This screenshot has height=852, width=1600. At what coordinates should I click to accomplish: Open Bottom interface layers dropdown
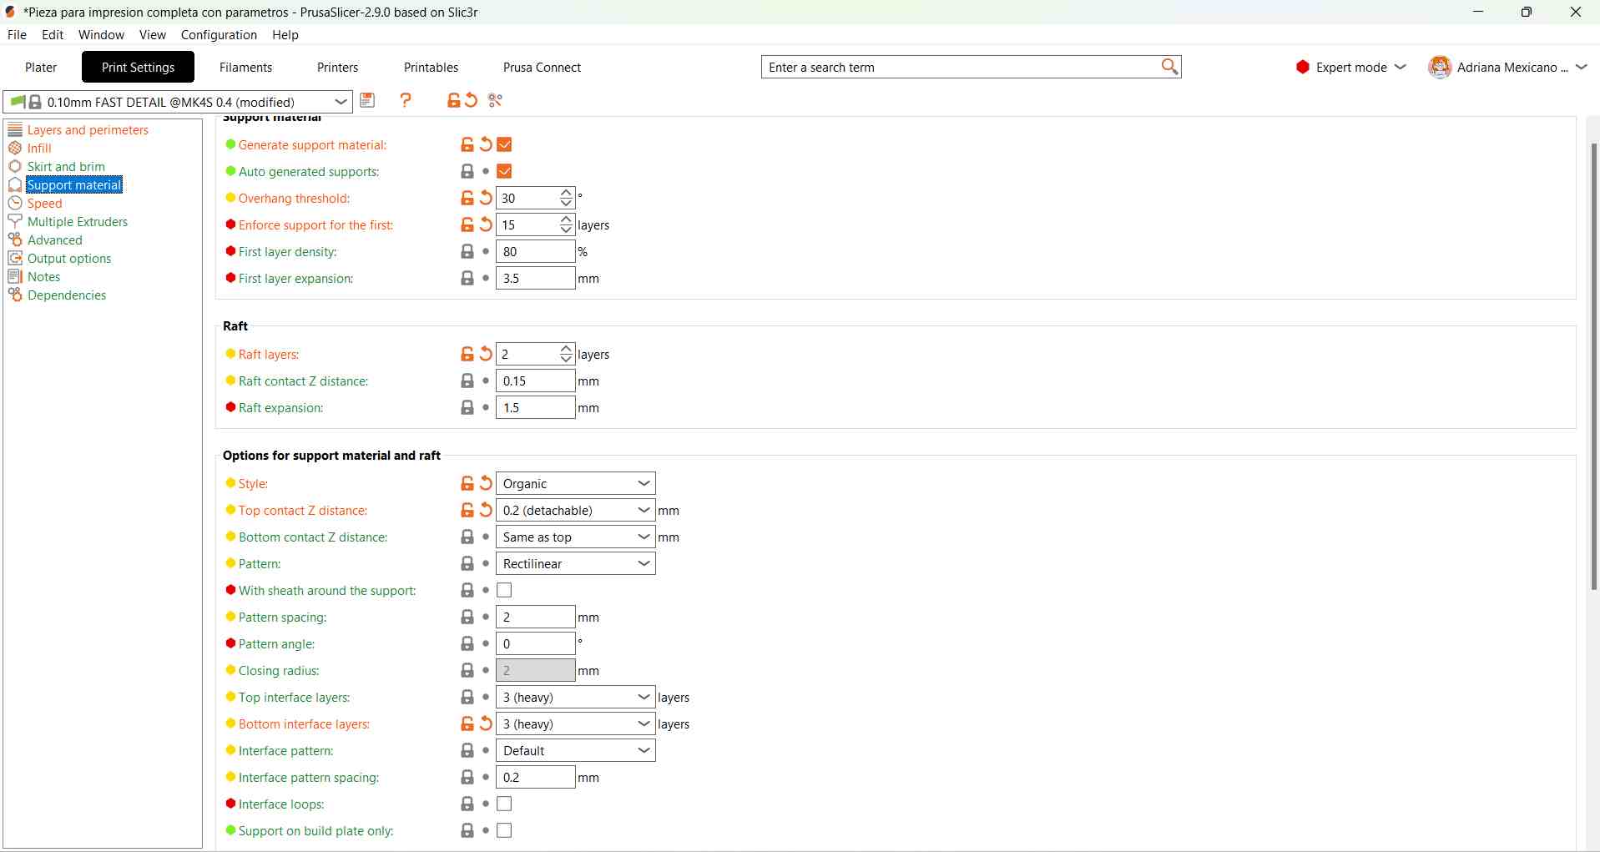576,724
